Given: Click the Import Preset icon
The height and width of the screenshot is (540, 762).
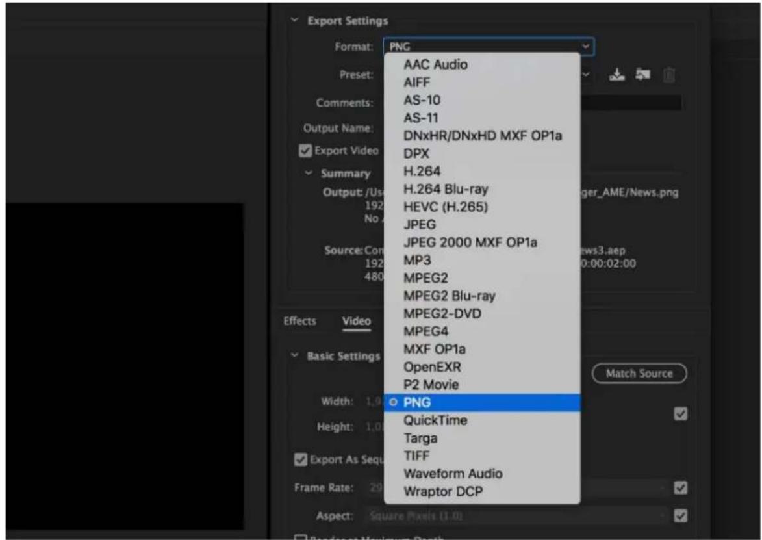Looking at the screenshot, I should point(643,75).
